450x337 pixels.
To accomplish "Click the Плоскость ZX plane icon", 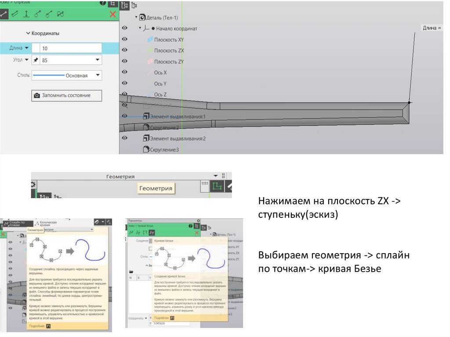I will (149, 51).
